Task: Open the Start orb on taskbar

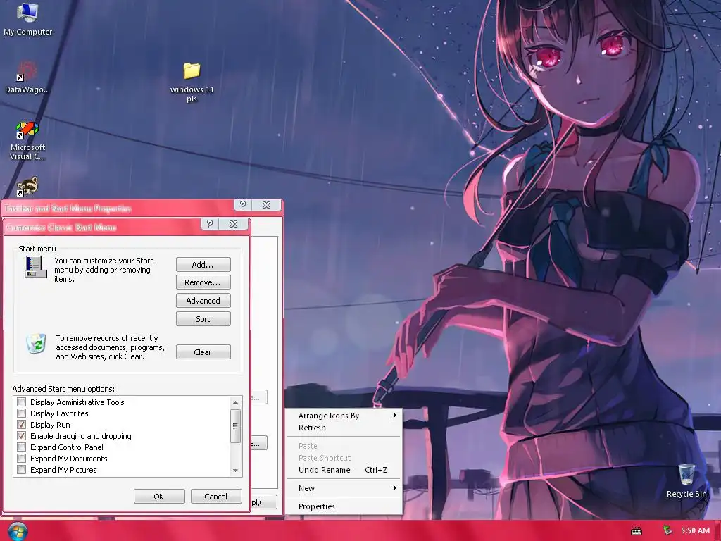Action: [x=18, y=531]
